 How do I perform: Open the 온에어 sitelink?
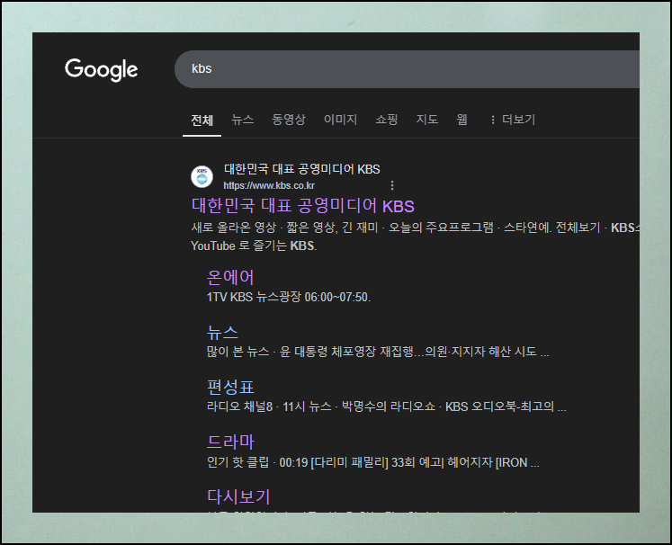(x=230, y=277)
